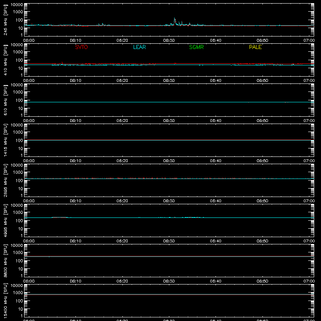This screenshot has height=321, width=321.
Task: Click the small red spike in the 410 MHz plot
Action: click(62, 63)
